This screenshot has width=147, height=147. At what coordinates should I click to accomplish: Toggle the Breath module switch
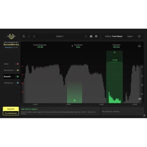tap(17, 77)
